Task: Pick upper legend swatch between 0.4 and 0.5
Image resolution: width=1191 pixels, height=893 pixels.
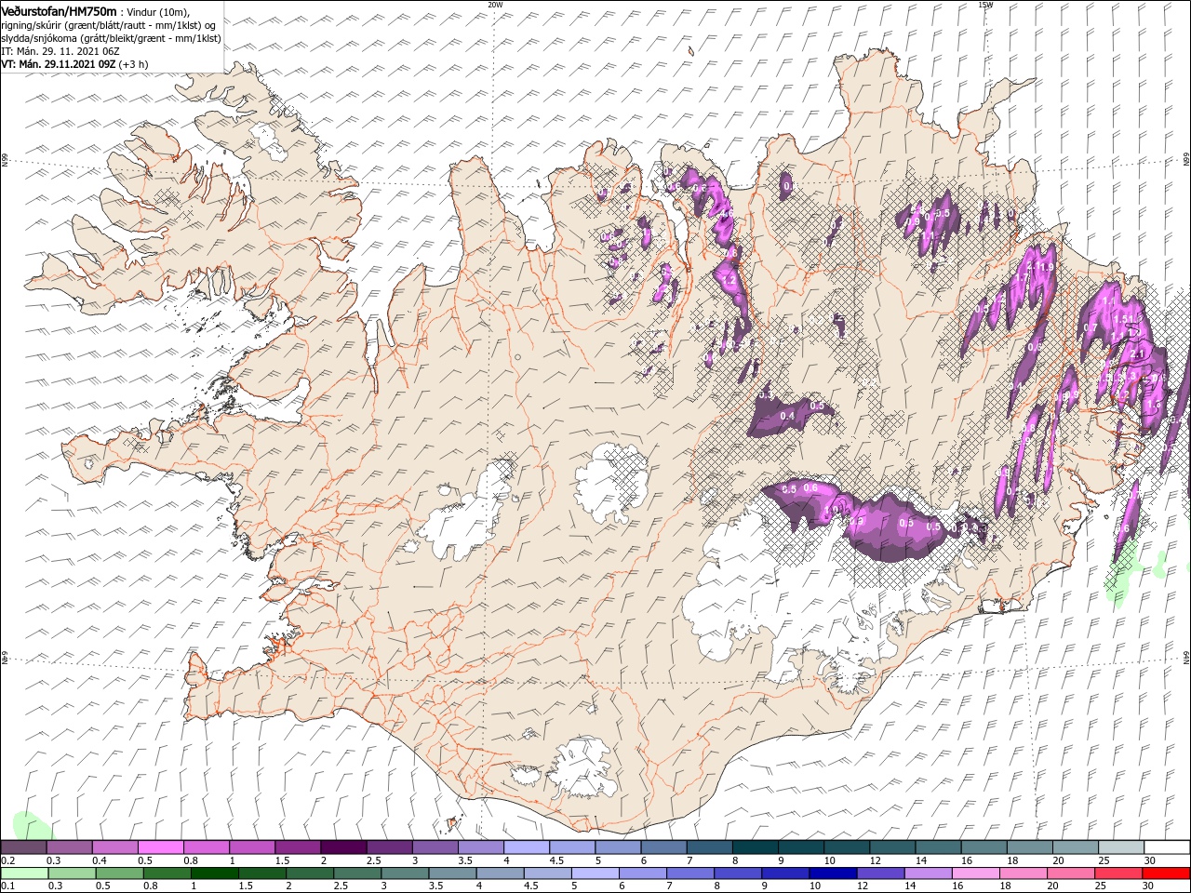Action: point(115,847)
